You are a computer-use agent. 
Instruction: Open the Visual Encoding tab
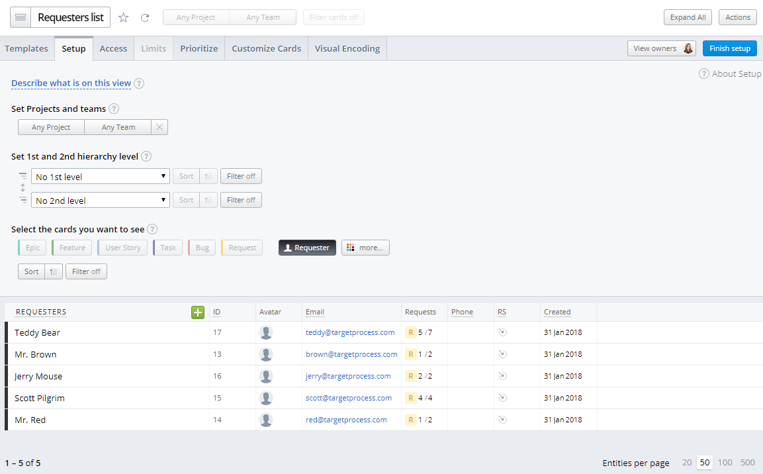tap(347, 48)
